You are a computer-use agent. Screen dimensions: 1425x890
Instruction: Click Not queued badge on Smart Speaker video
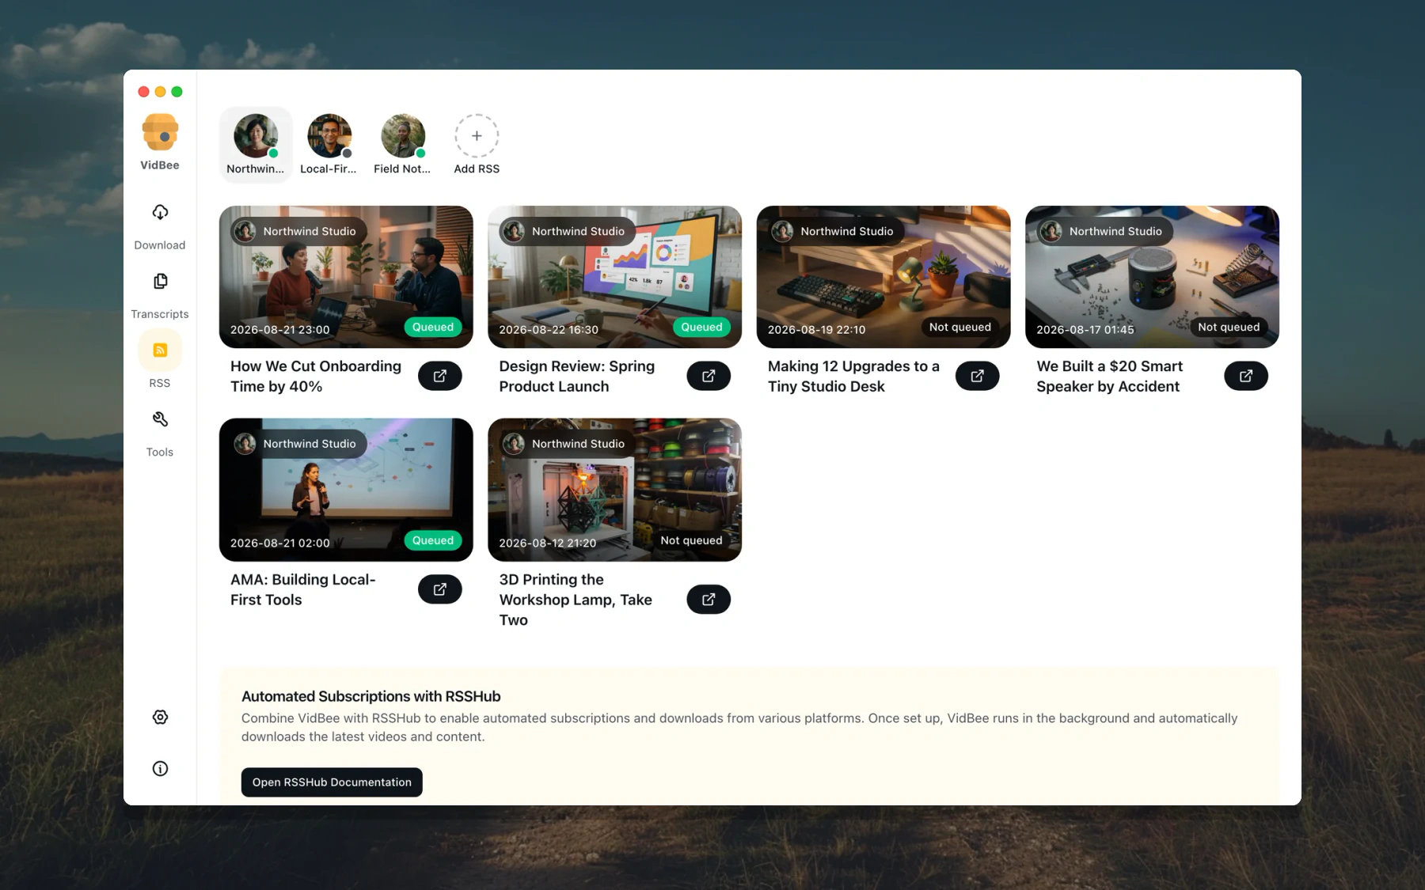(x=1229, y=327)
